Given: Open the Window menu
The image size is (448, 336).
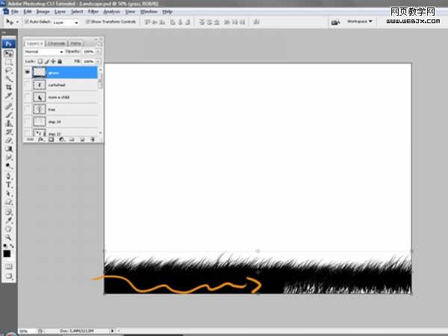Looking at the screenshot, I should point(149,11).
